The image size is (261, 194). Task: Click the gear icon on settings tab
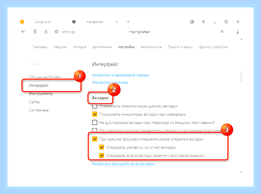point(74,22)
